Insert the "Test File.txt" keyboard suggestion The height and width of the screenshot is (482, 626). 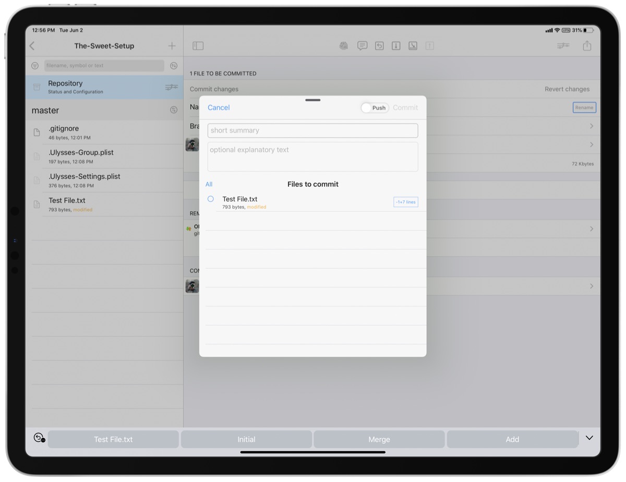click(x=113, y=439)
